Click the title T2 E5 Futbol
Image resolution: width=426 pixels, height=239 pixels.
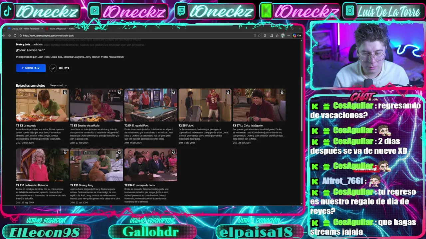tap(186, 125)
